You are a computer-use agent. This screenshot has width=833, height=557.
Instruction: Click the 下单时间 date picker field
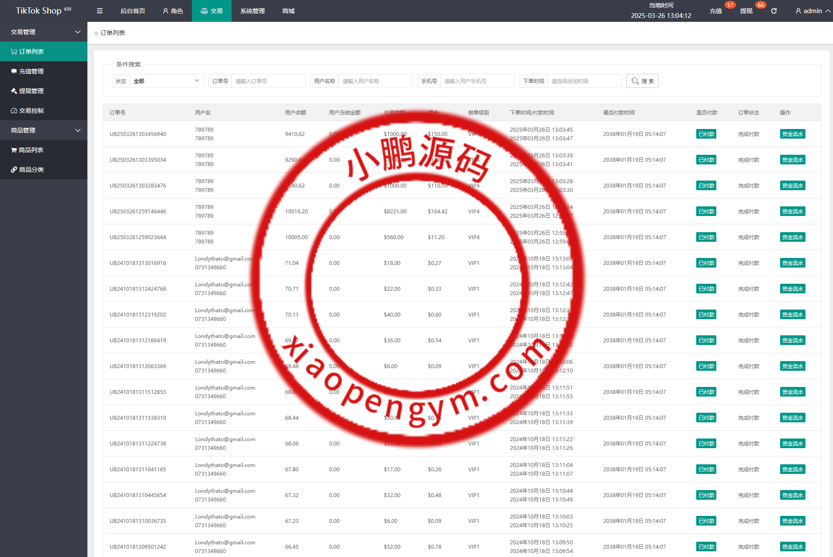pos(584,81)
